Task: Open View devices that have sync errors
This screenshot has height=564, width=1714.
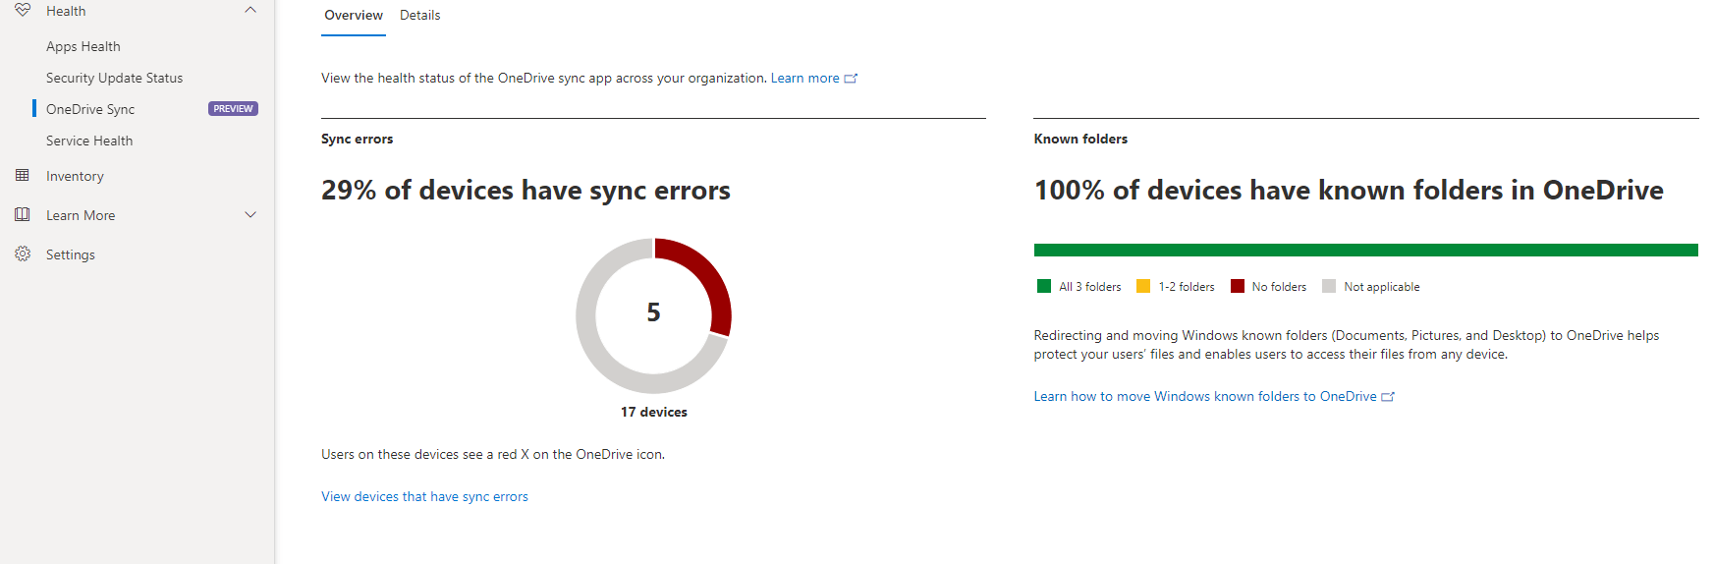Action: click(x=424, y=496)
